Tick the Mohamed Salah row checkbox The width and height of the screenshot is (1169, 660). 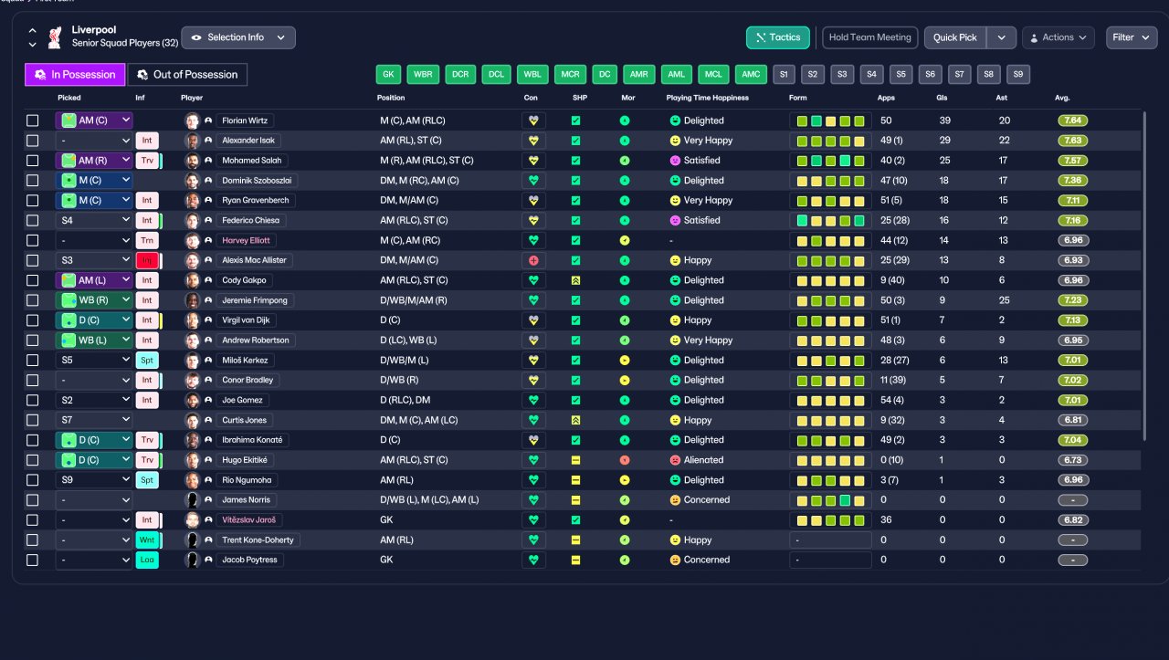point(33,161)
